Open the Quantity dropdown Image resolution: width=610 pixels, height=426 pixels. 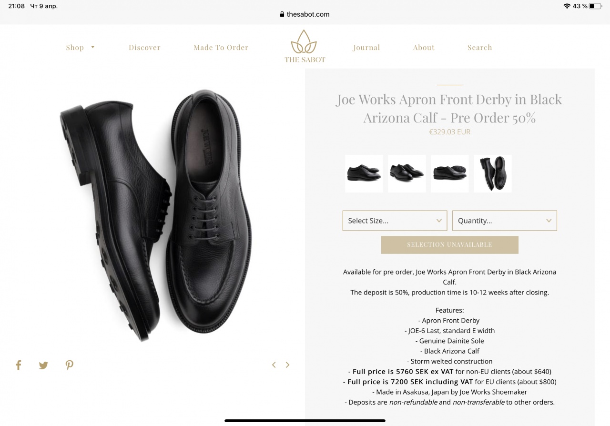pos(505,221)
